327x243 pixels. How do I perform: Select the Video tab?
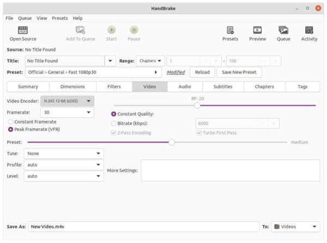point(150,86)
